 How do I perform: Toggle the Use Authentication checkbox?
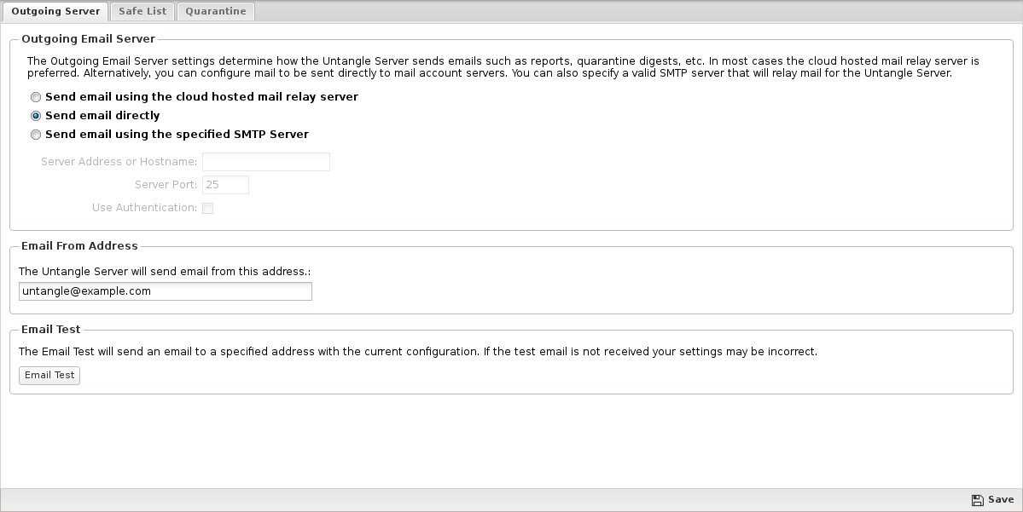pos(207,209)
